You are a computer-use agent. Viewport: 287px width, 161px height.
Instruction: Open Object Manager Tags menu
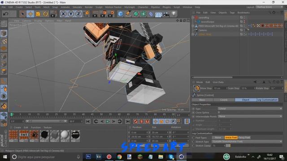tap(232, 13)
